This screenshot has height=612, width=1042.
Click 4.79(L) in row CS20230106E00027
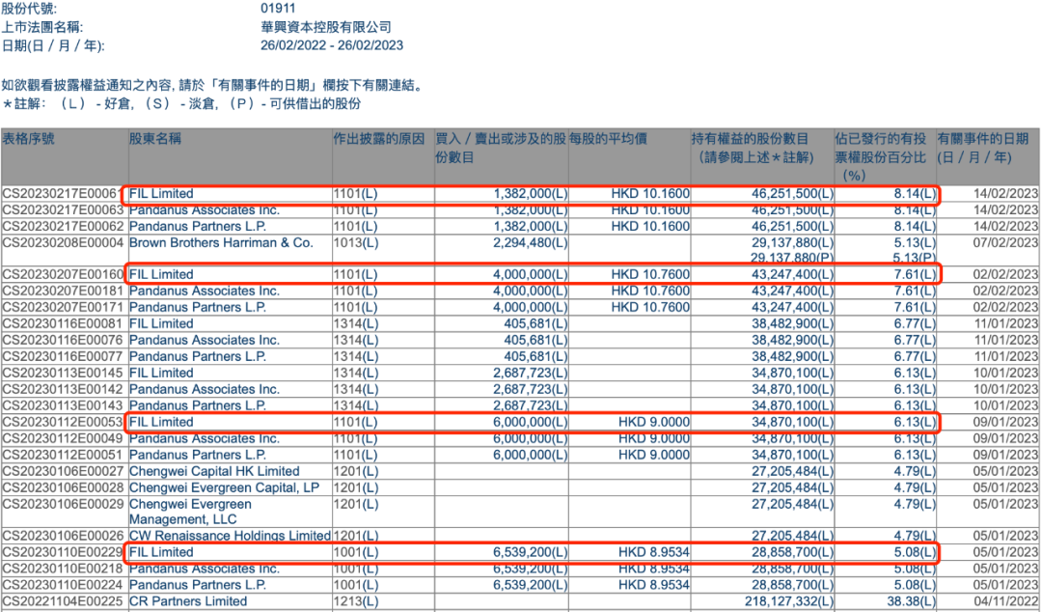(x=915, y=471)
